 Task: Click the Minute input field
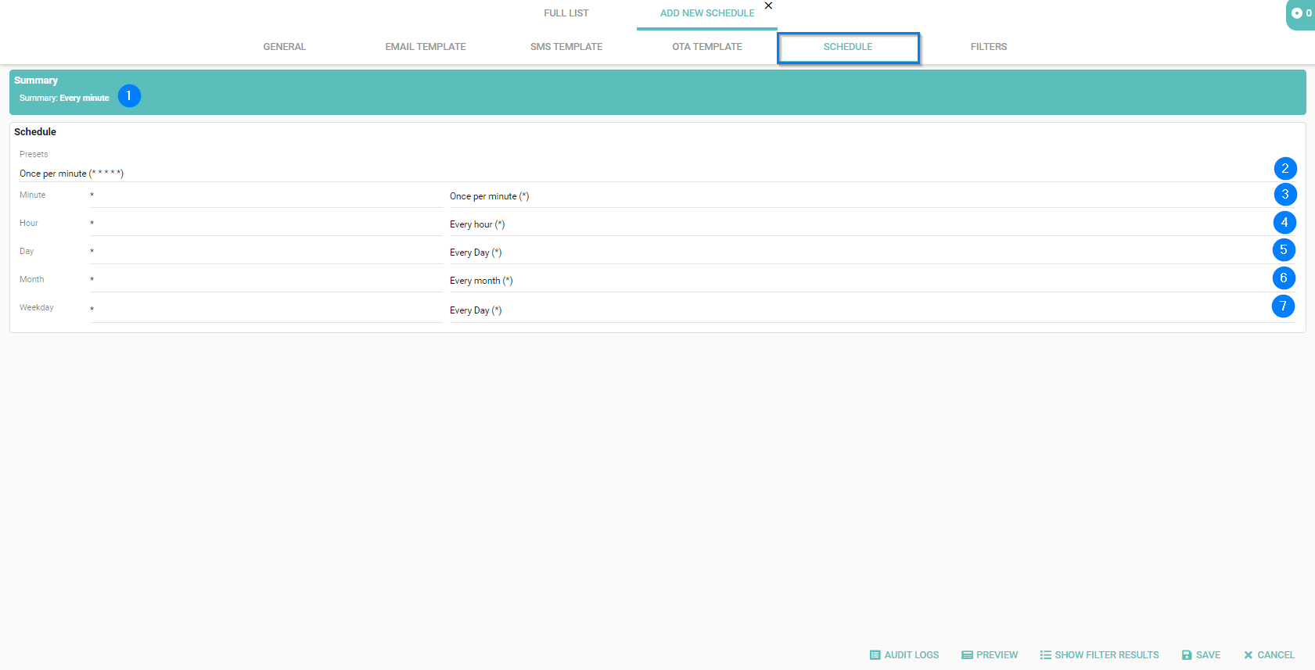point(265,195)
